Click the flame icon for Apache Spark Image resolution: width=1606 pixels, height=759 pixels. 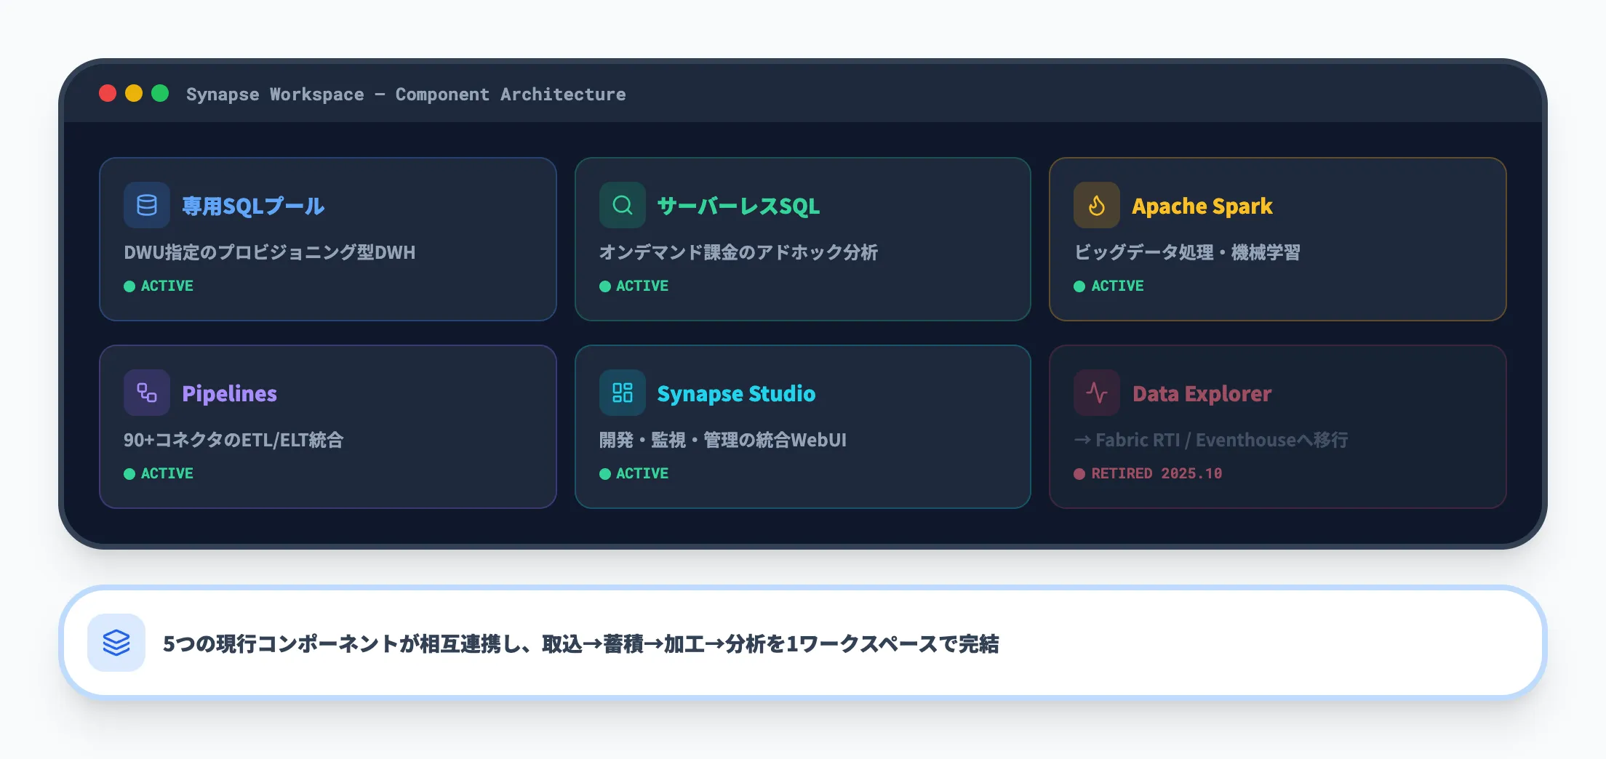[1097, 205]
